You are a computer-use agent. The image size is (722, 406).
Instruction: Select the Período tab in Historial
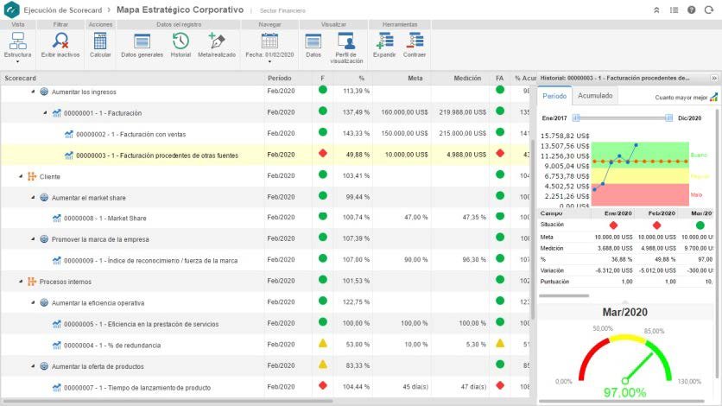(554, 96)
